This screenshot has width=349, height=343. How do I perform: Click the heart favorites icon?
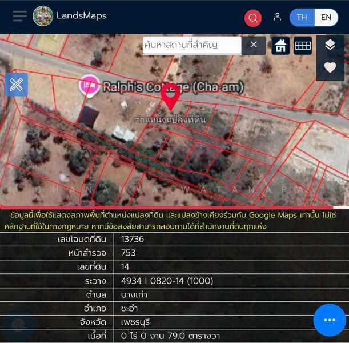(330, 67)
